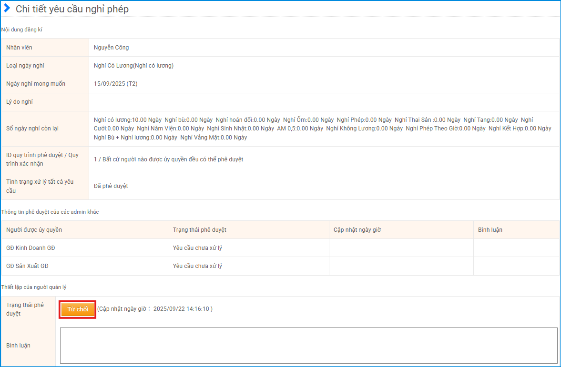
Task: Click the update timestamp "2025/09/22 14:16:10"
Action: 181,309
